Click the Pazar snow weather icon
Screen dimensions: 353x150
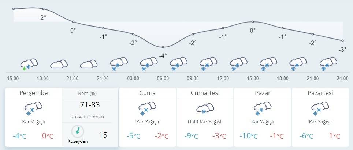click(x=262, y=108)
